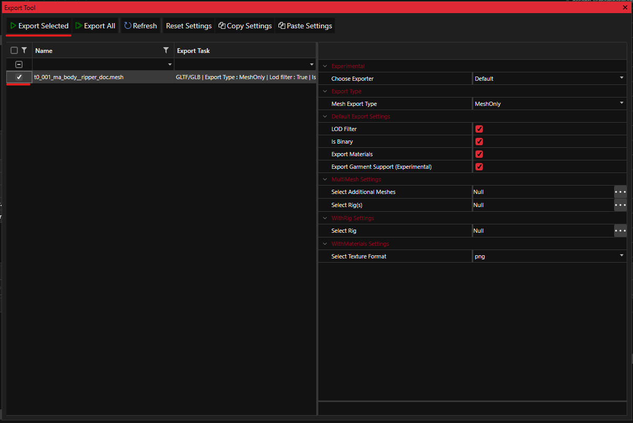Toggle the Export Materials checkbox
Image resolution: width=633 pixels, height=423 pixels.
[x=479, y=154]
